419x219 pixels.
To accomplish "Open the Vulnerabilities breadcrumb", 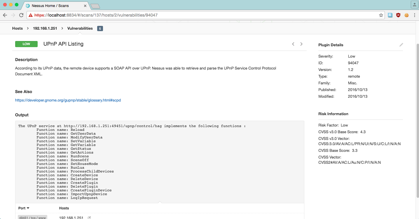I will click(x=80, y=28).
